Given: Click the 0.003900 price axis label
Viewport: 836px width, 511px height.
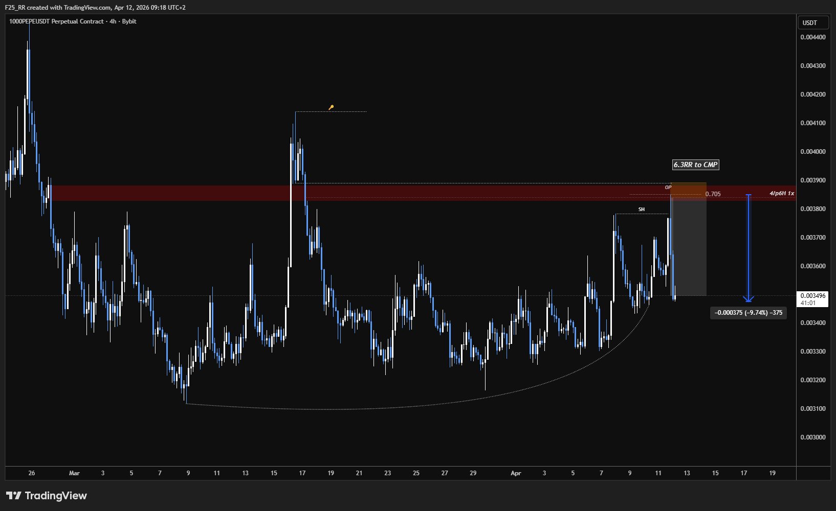Looking at the screenshot, I should coord(813,180).
